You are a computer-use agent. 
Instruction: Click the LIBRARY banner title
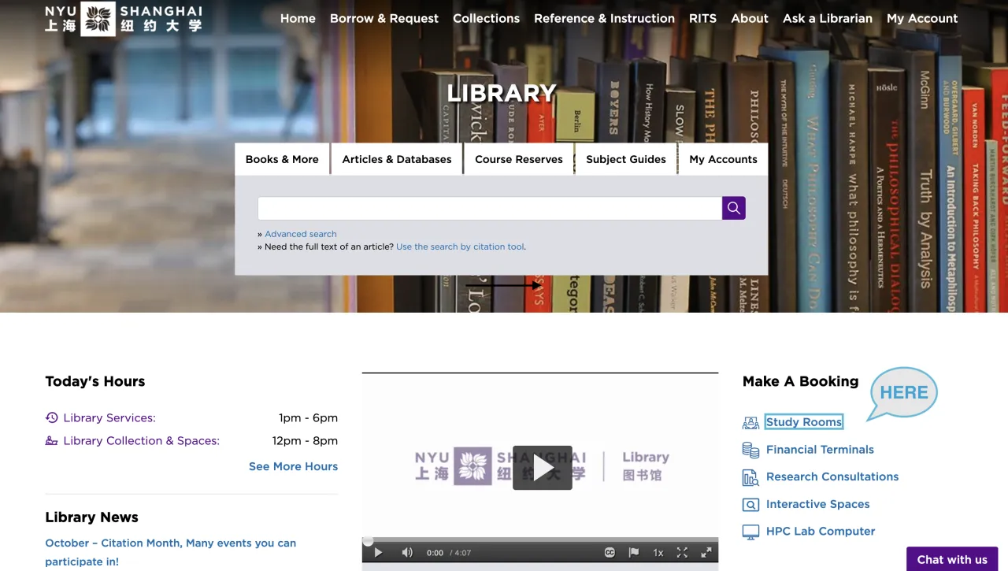pyautogui.click(x=502, y=93)
